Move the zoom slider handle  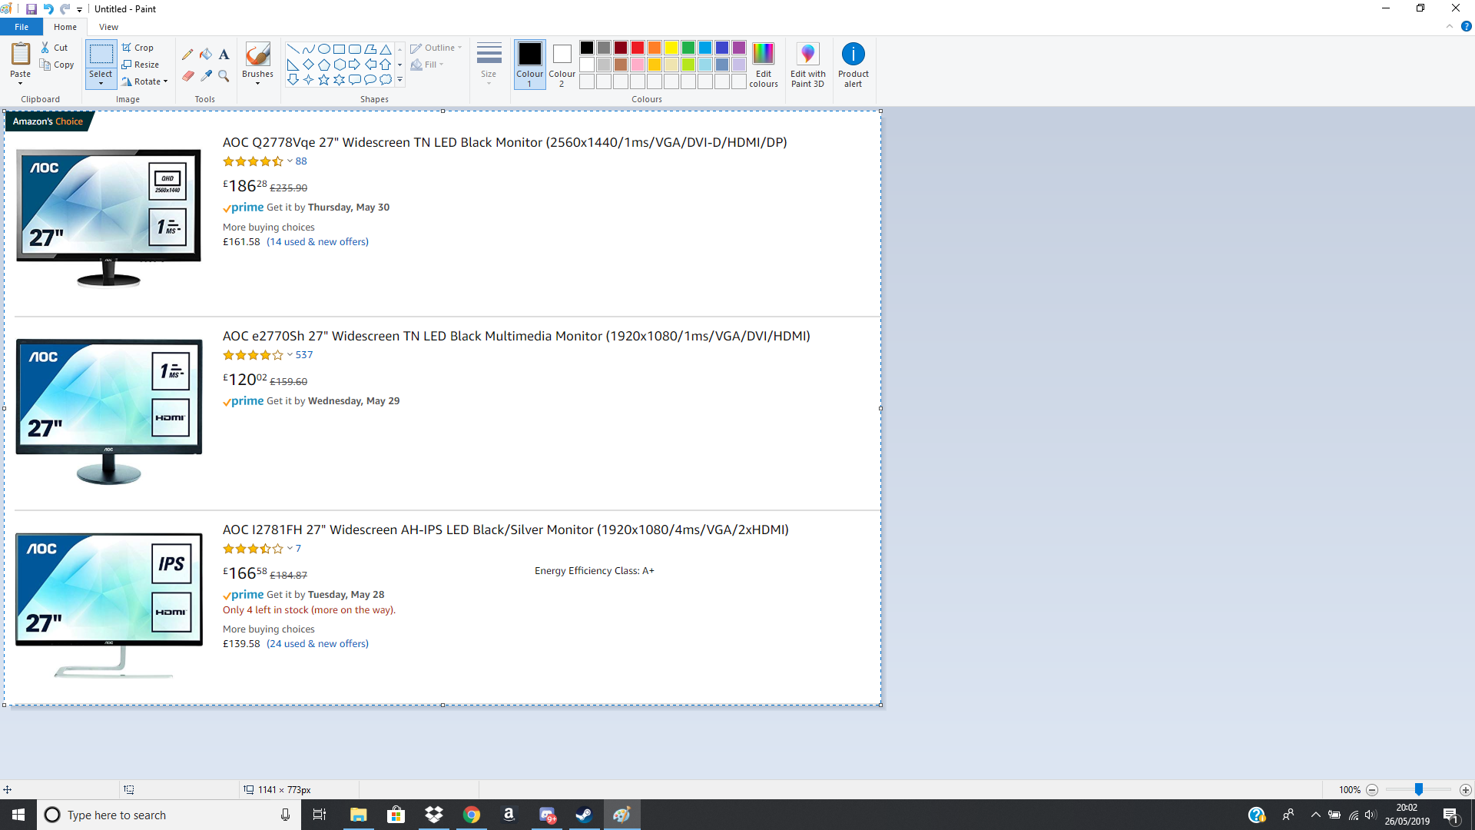point(1419,789)
